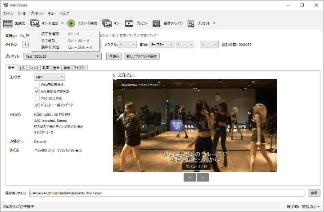Click the 保存先ファイル path field
This screenshot has height=212, width=324.
[x=166, y=193]
